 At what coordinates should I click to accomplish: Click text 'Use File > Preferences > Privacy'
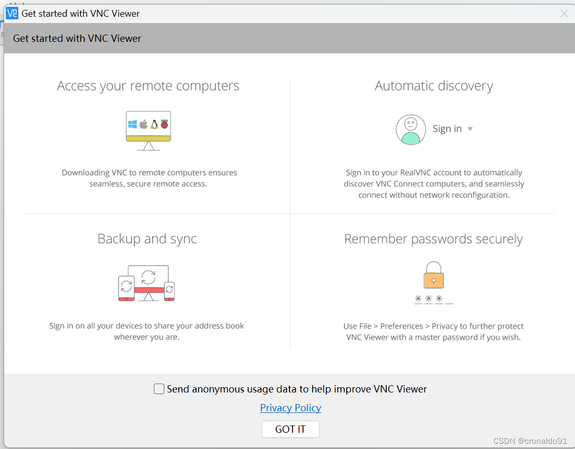point(400,326)
